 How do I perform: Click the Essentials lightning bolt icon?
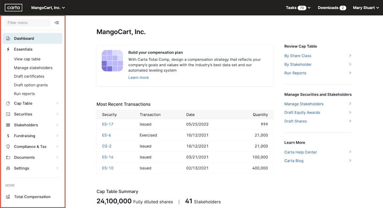8,49
